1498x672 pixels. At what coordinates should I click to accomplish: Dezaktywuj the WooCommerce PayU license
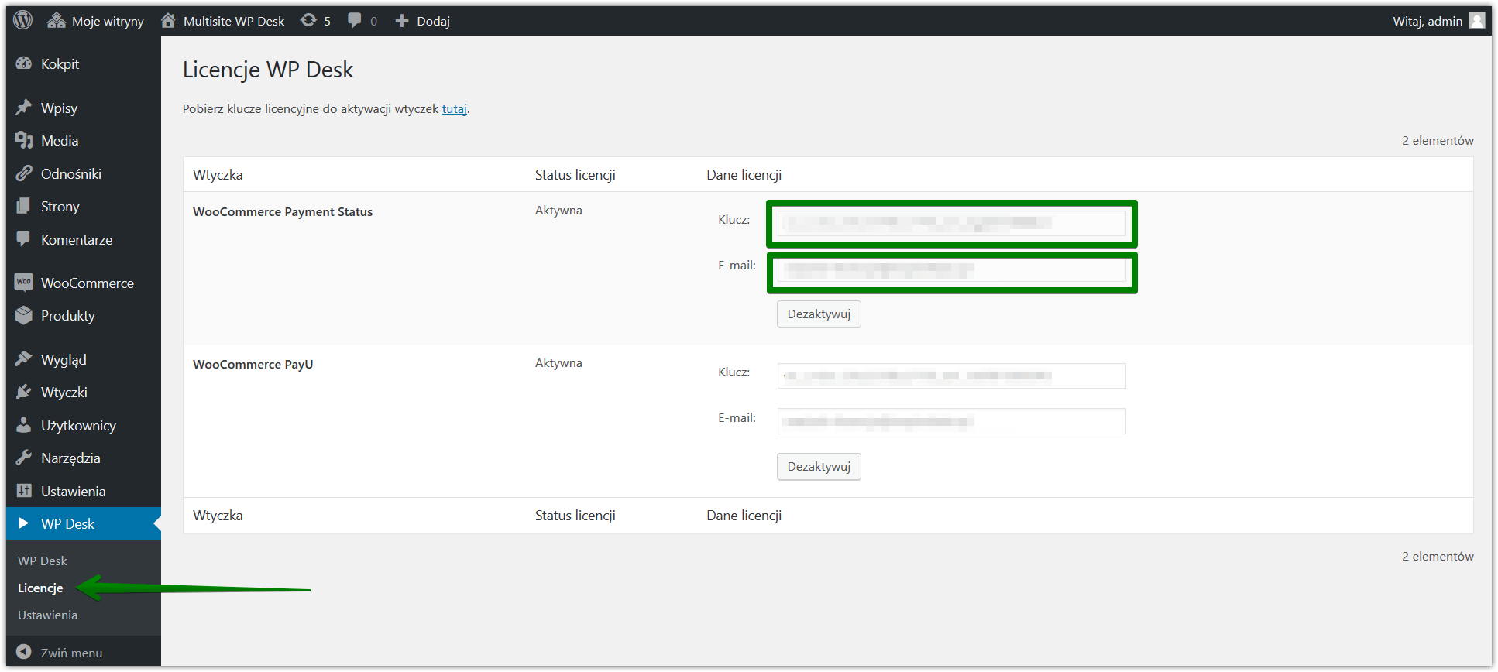pyautogui.click(x=819, y=466)
